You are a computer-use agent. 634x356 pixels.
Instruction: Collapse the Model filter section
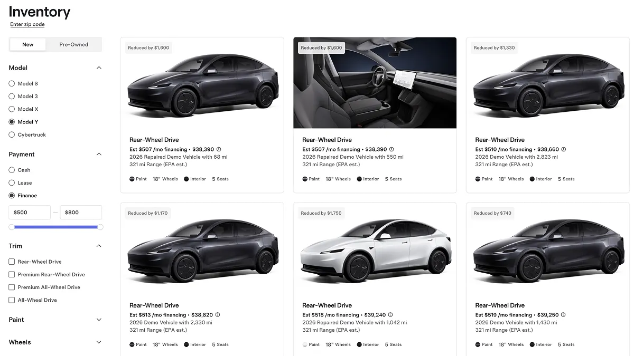tap(98, 68)
